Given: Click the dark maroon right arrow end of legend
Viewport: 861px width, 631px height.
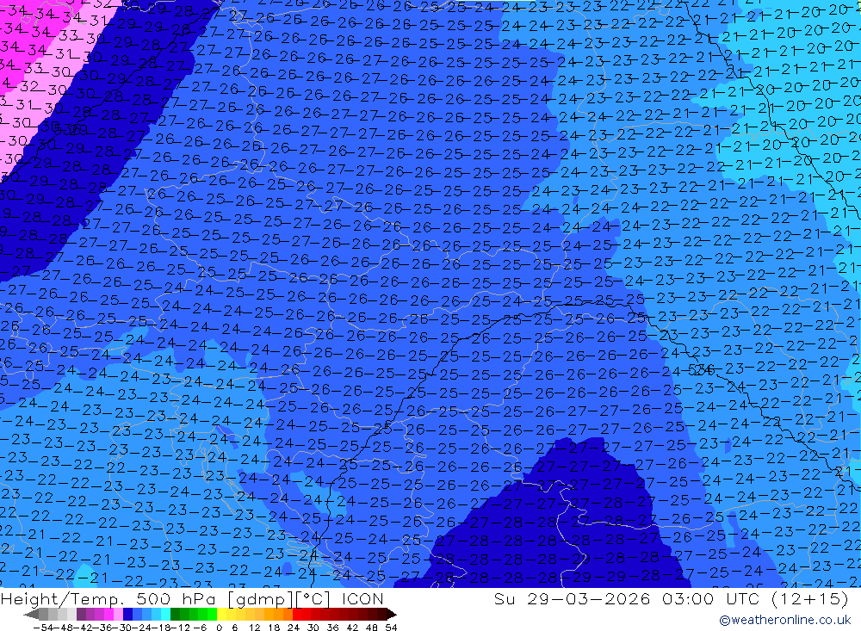Looking at the screenshot, I should 392,615.
